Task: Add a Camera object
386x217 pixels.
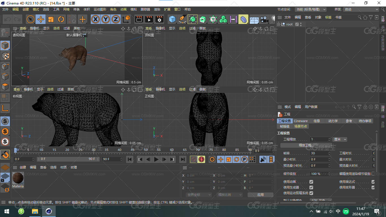Action: 264,19
